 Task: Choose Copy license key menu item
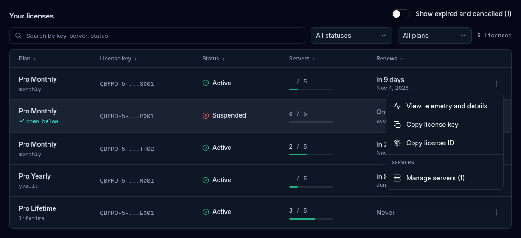coord(445,125)
